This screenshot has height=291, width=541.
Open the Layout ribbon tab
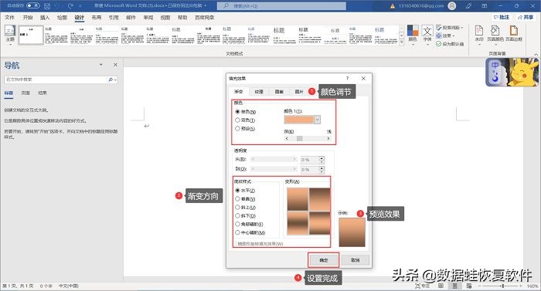[97, 17]
